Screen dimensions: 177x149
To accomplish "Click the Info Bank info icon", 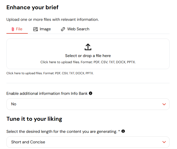I will 90,93.
